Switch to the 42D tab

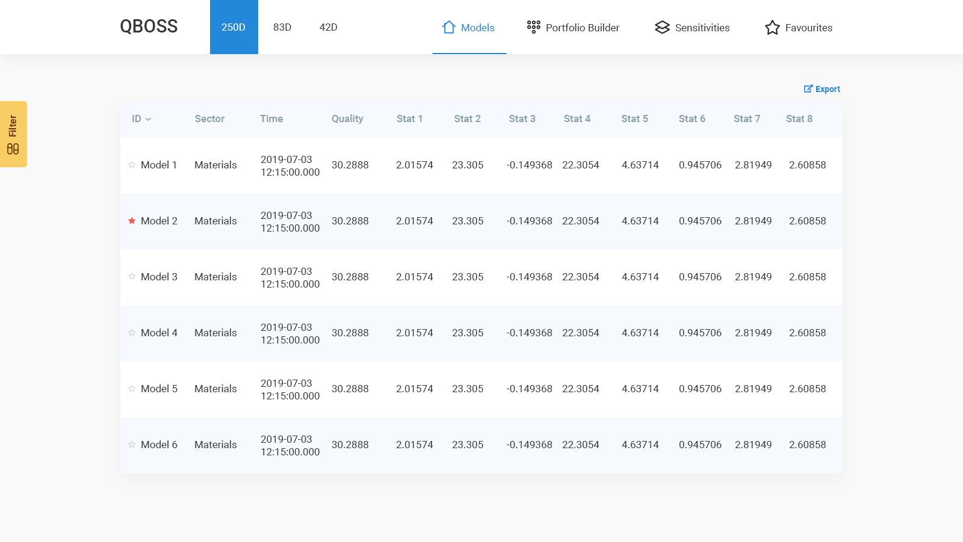[x=328, y=27]
